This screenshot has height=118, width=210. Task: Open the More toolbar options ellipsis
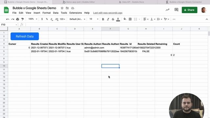pyautogui.click(x=174, y=19)
